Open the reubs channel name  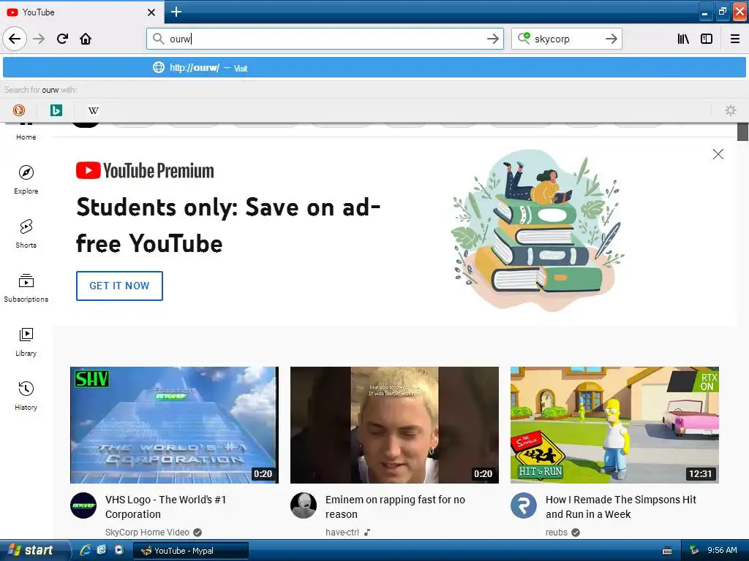point(557,532)
